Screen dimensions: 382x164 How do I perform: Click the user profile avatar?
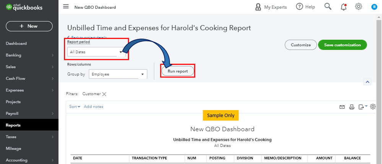click(x=374, y=7)
